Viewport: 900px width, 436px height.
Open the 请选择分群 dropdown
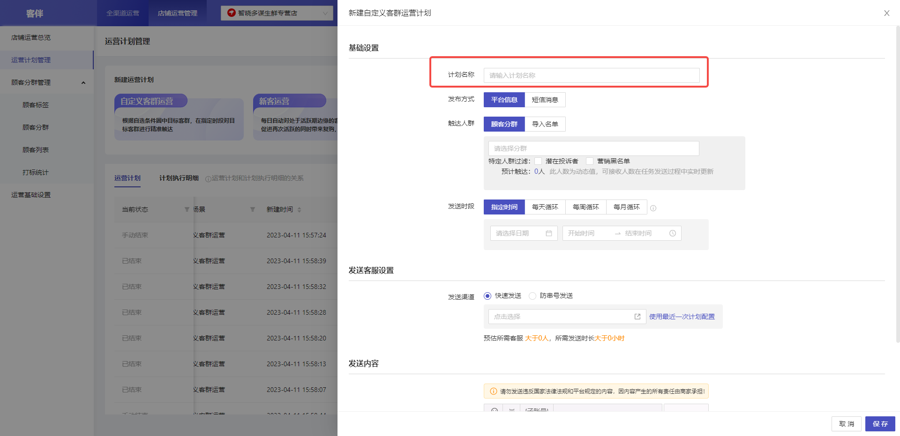tap(593, 148)
